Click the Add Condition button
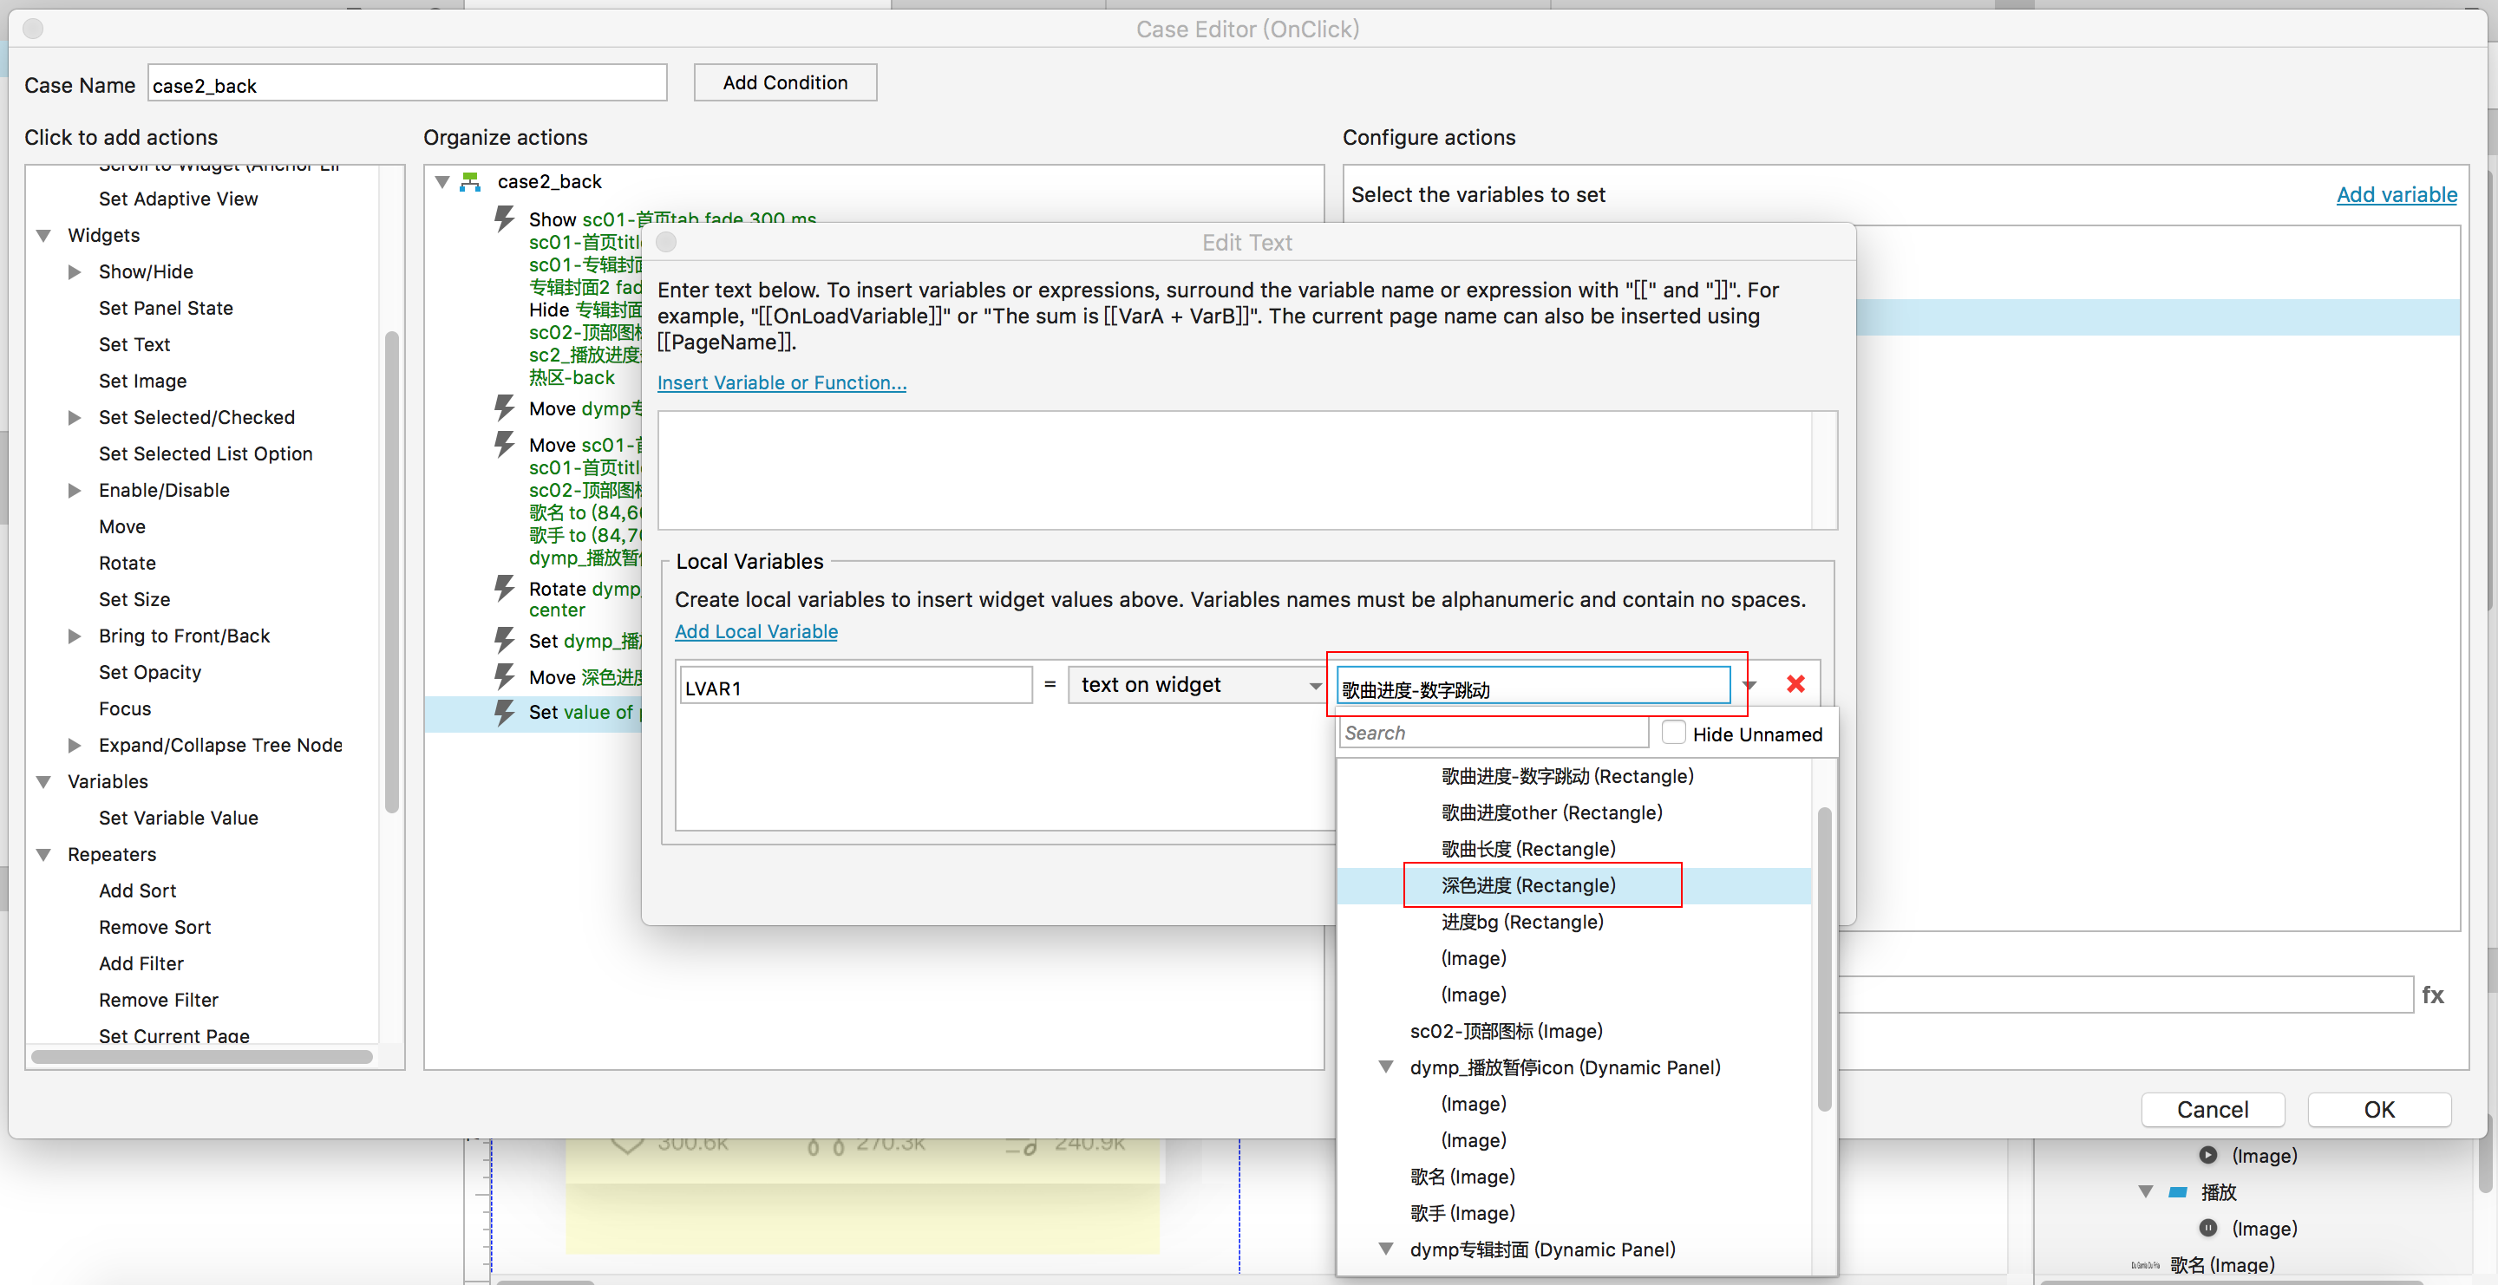This screenshot has height=1285, width=2498. click(x=784, y=82)
